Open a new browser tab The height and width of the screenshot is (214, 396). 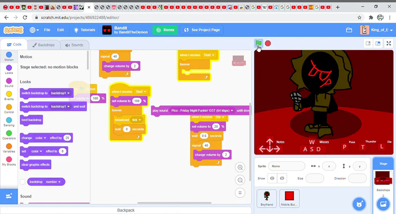[337, 7]
